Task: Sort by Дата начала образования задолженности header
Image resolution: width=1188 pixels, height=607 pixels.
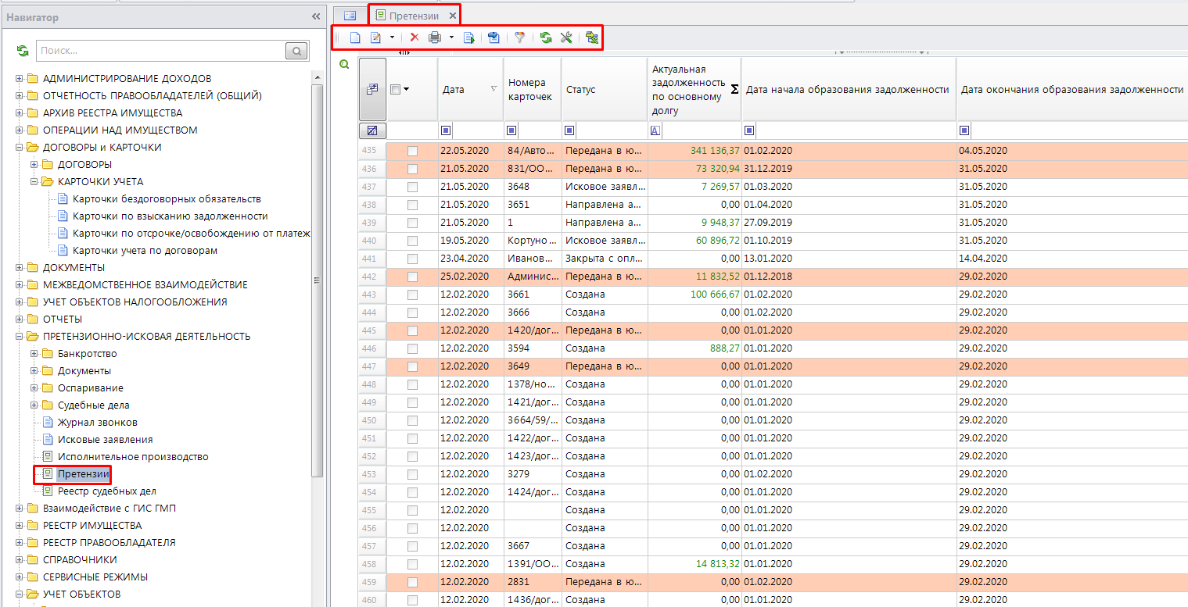Action: pos(849,89)
